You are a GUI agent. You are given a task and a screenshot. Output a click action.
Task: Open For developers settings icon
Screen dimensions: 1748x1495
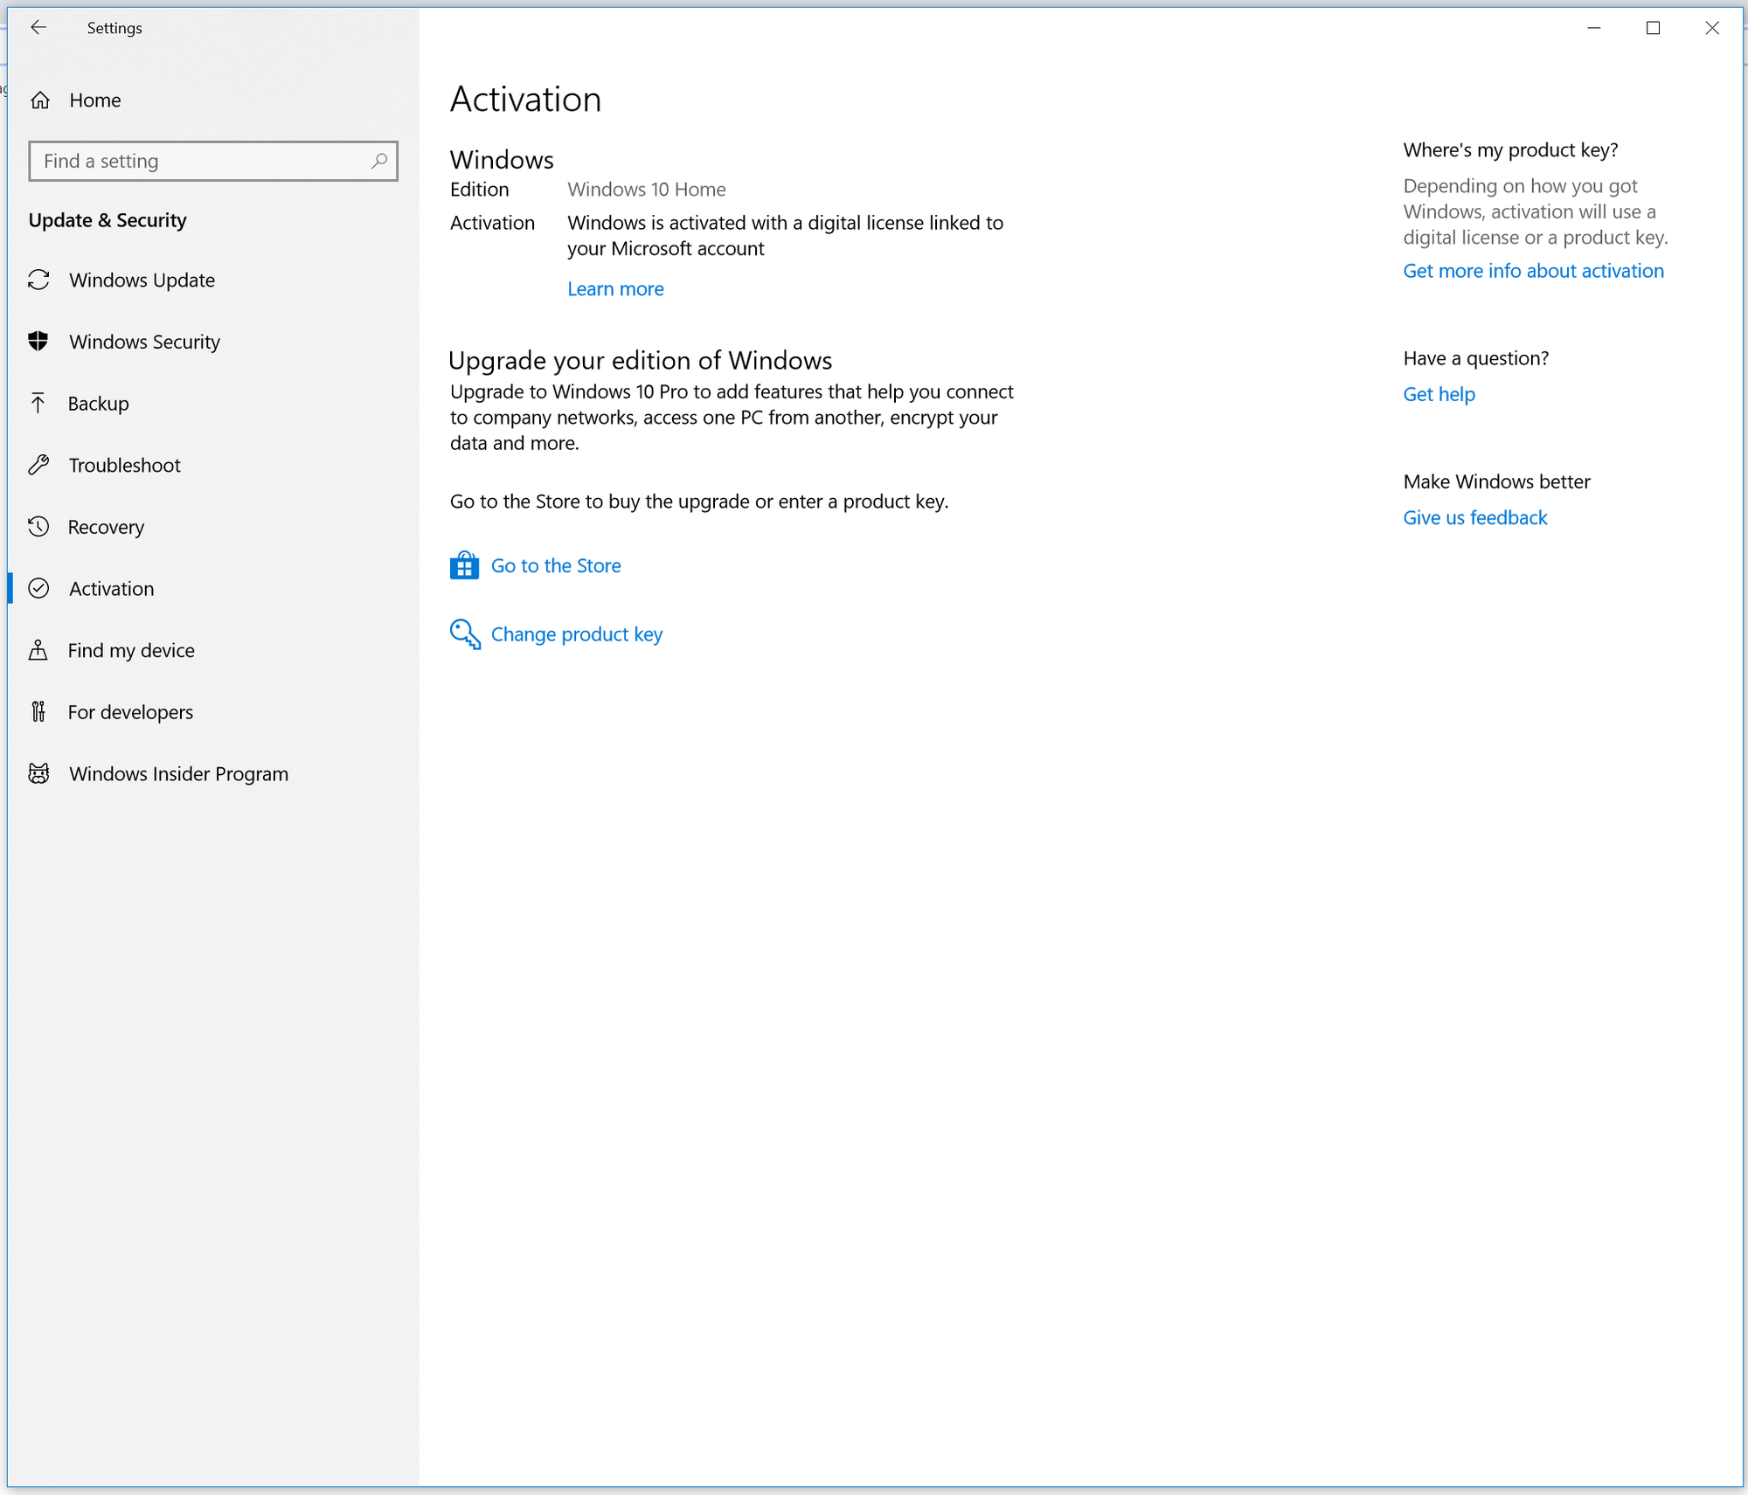tap(42, 712)
